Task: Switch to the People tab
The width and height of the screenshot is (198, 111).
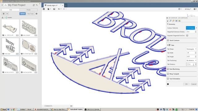Action: [28, 10]
